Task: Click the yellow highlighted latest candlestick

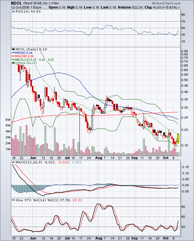Action: pyautogui.click(x=178, y=139)
